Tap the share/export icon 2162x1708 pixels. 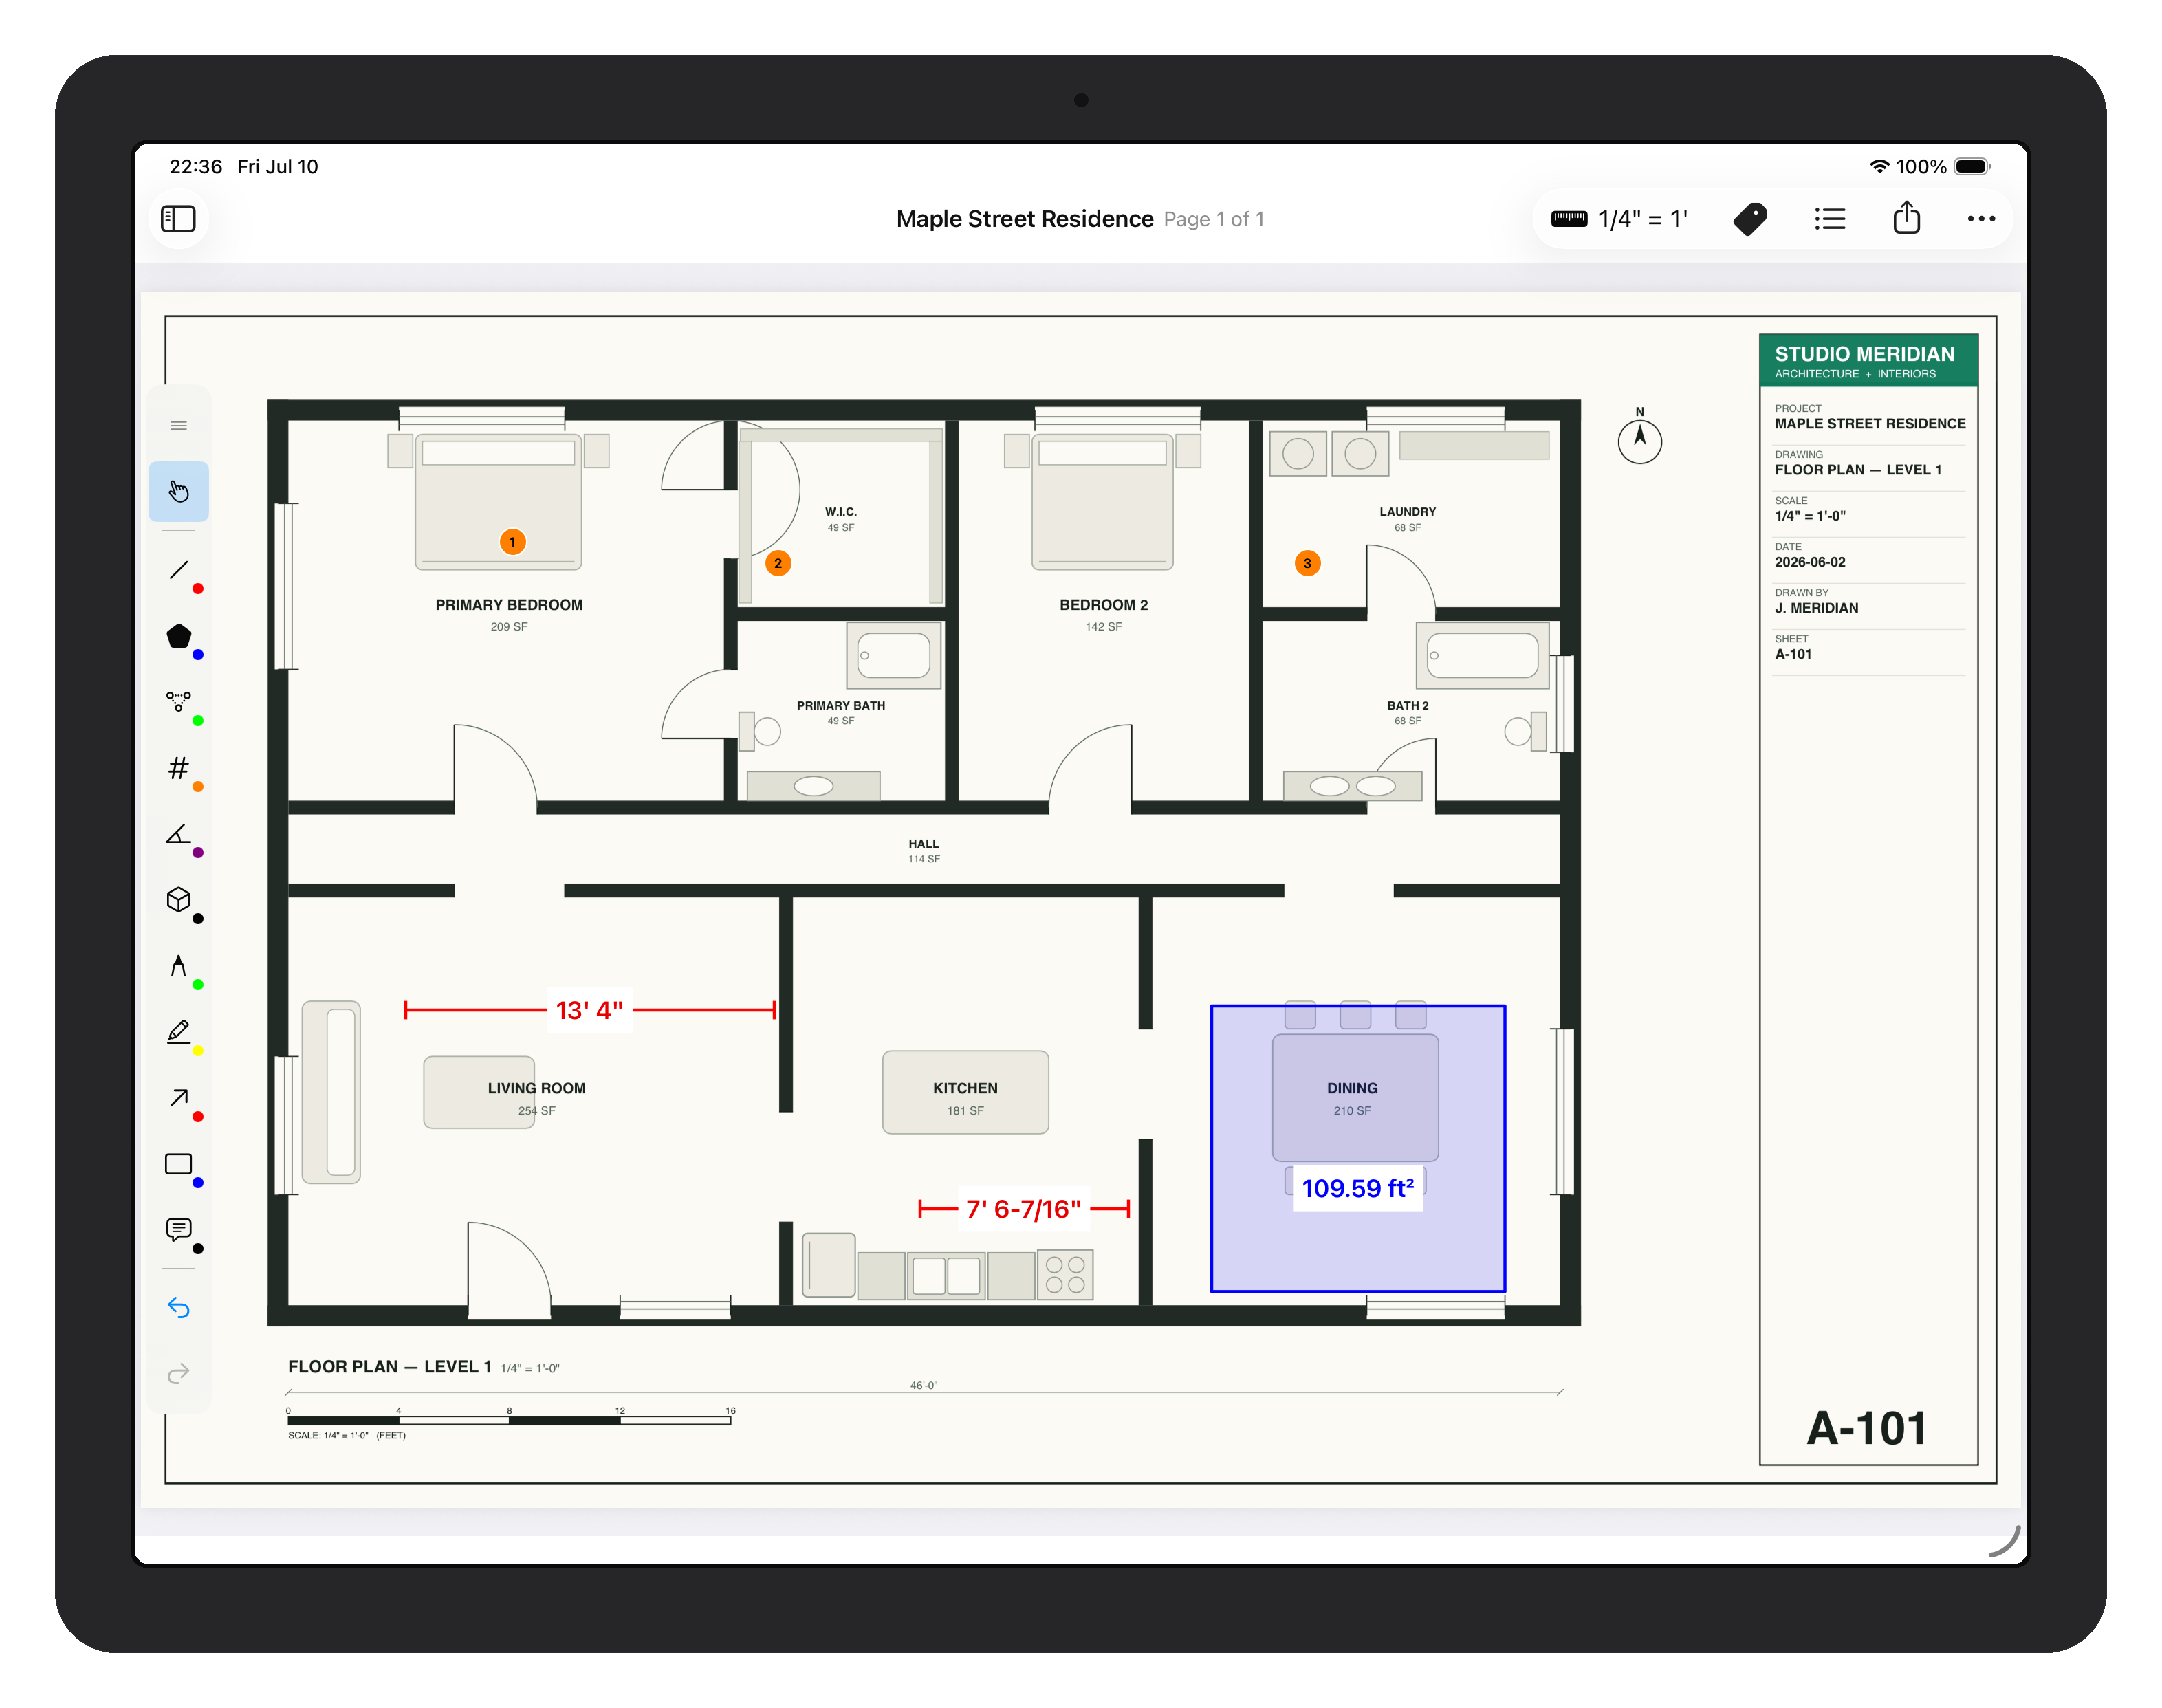click(1906, 218)
